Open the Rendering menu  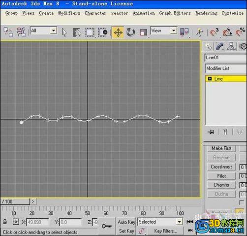[x=206, y=13]
